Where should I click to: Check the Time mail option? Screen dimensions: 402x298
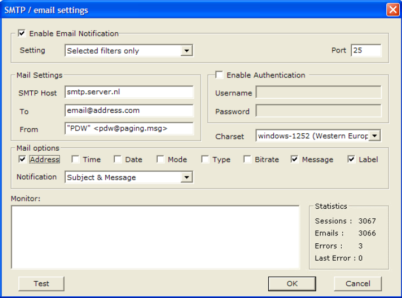(x=75, y=160)
